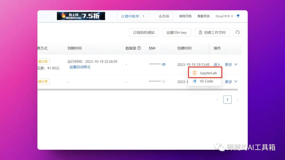Expand 更多 menu in the first row
Viewport: 285px width, 160px height.
click(231, 64)
